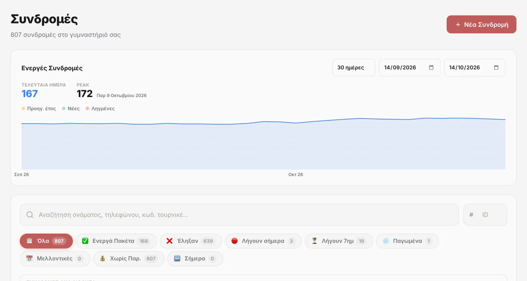Image resolution: width=527 pixels, height=281 pixels.
Task: Click the search magnifier icon
Action: pyautogui.click(x=30, y=215)
